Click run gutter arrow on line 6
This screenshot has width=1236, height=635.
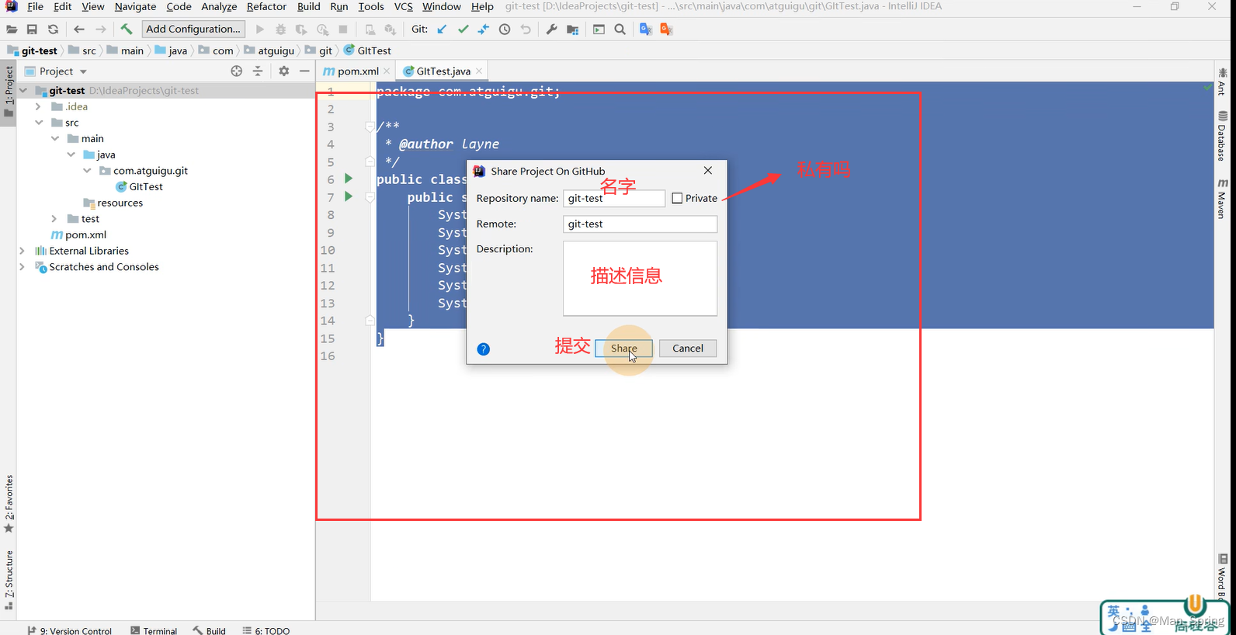(x=349, y=179)
